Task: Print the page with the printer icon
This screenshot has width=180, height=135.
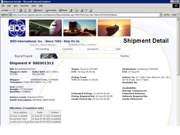Action: 82,10
